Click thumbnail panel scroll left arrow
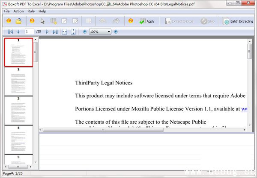The width and height of the screenshot is (257, 178). (6, 167)
